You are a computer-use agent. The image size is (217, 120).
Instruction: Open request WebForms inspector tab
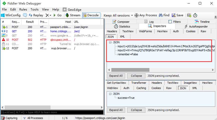145,31
